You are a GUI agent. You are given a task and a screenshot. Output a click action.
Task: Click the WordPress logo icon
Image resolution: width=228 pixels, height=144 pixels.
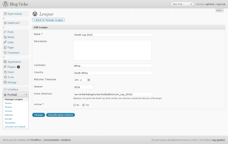click(x=5, y=4)
